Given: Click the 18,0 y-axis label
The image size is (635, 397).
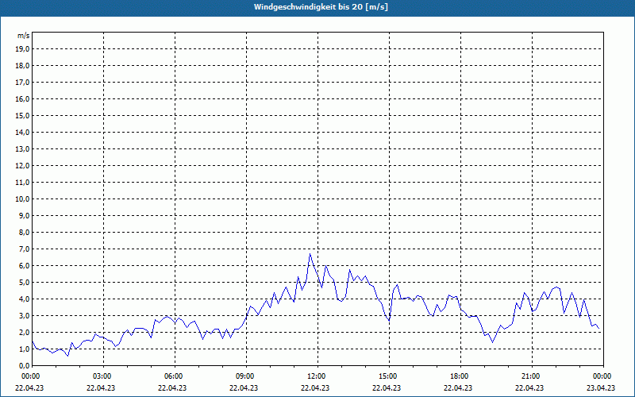Looking at the screenshot, I should pyautogui.click(x=22, y=66).
